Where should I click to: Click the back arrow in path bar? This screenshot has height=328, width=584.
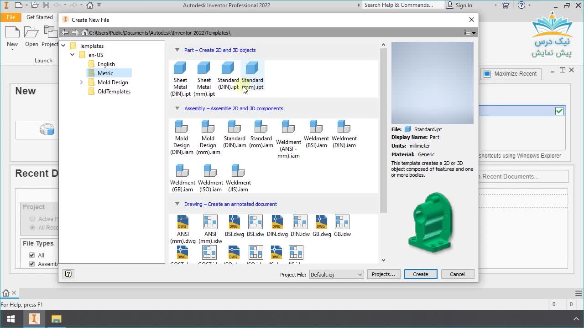click(65, 33)
